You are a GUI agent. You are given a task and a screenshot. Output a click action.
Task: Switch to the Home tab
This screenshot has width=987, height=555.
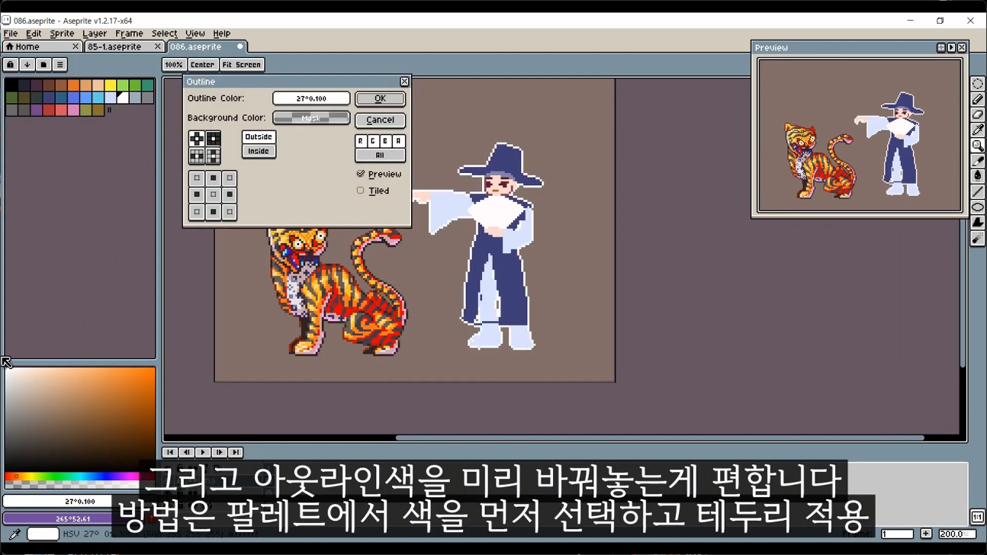click(41, 47)
